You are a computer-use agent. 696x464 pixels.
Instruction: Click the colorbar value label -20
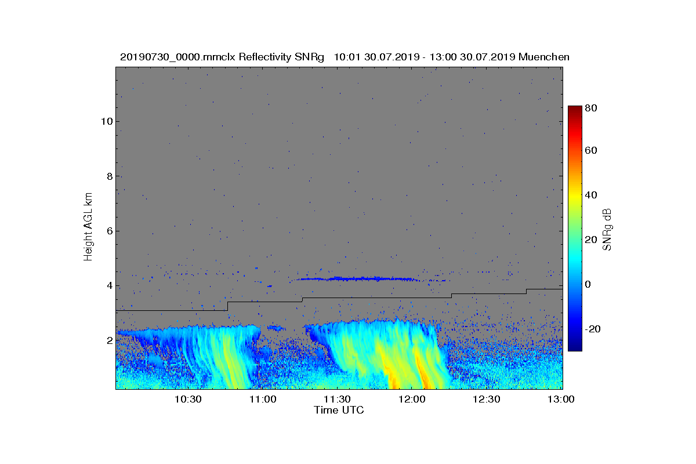tap(593, 329)
